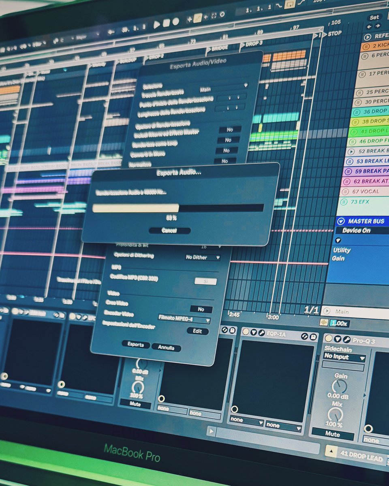
Task: Select the BRIDGE locator marker
Action: (217, 49)
